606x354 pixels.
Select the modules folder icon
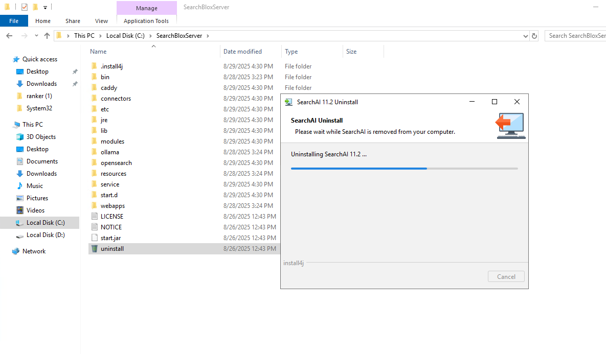(x=94, y=141)
